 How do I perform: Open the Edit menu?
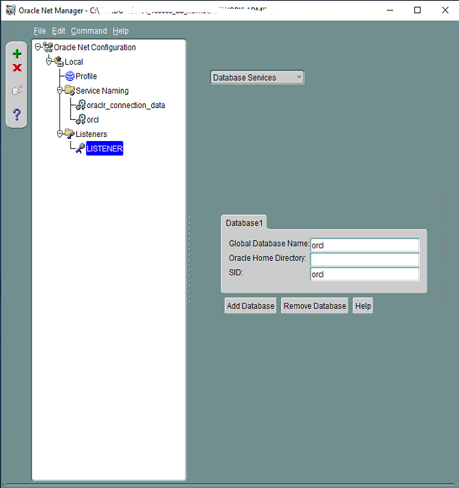click(58, 31)
